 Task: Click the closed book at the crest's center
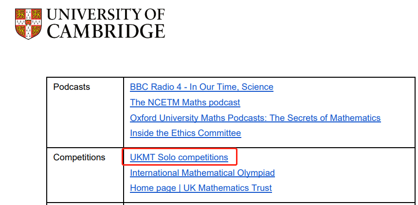(x=28, y=22)
